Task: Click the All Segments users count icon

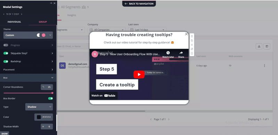Action: pos(84,7)
